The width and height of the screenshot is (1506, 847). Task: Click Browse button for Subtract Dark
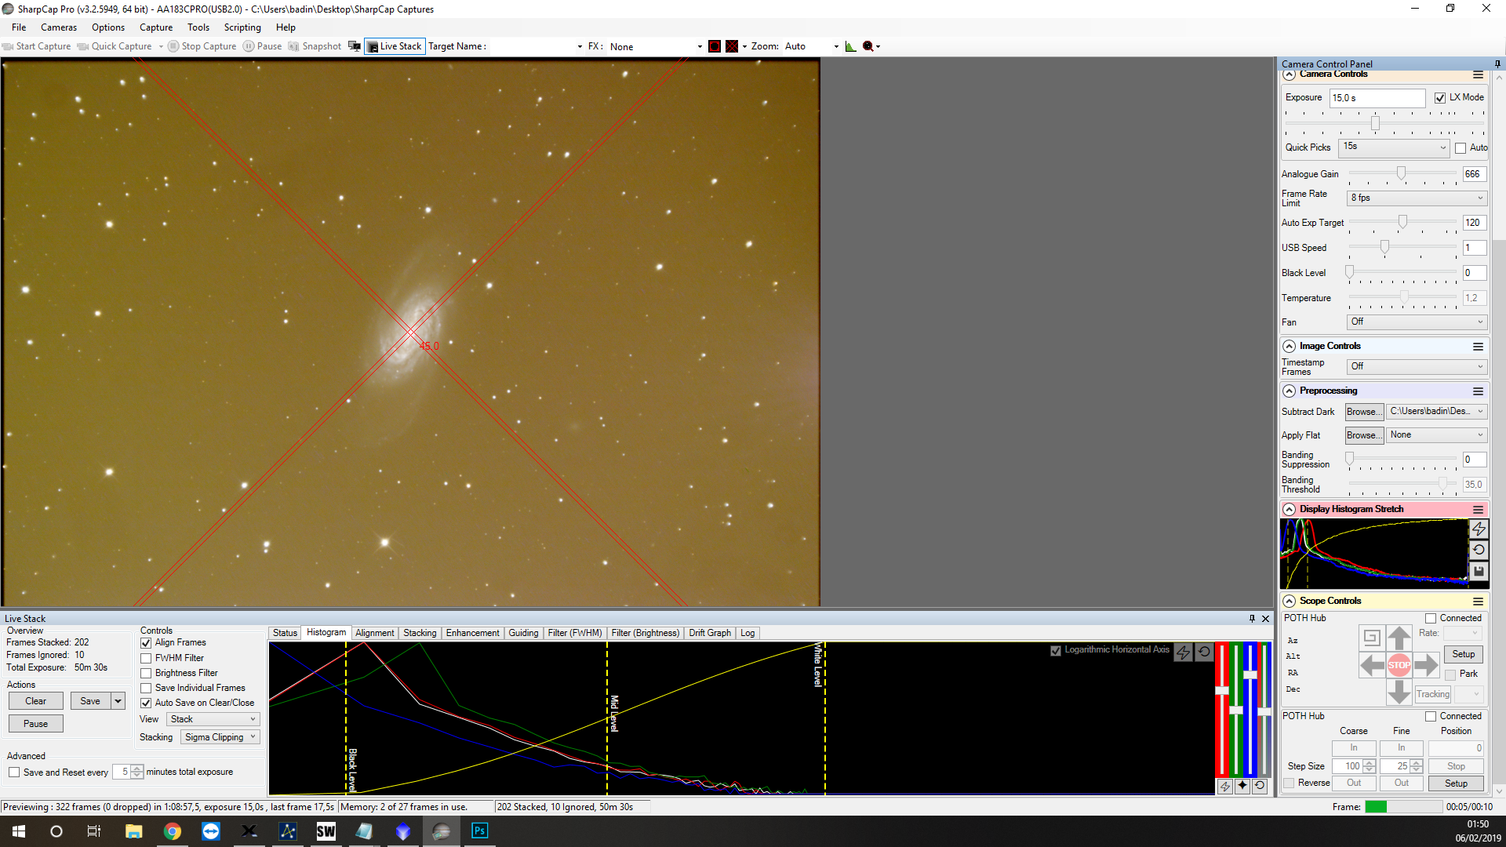(x=1363, y=412)
